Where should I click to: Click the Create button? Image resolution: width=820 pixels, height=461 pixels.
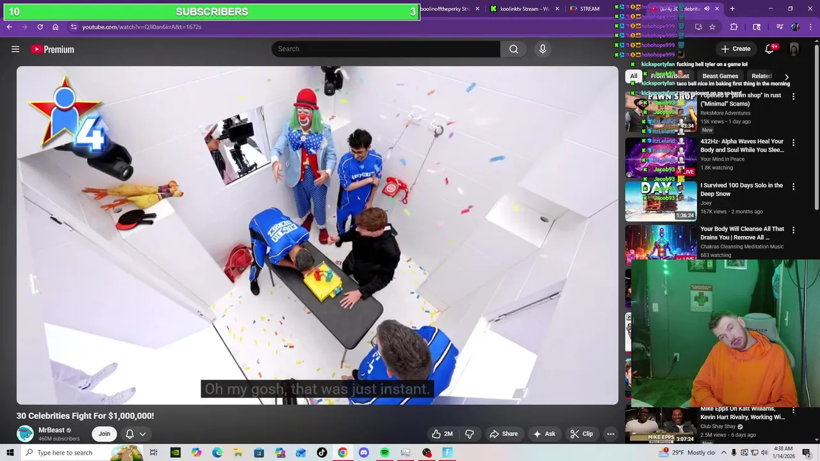735,49
